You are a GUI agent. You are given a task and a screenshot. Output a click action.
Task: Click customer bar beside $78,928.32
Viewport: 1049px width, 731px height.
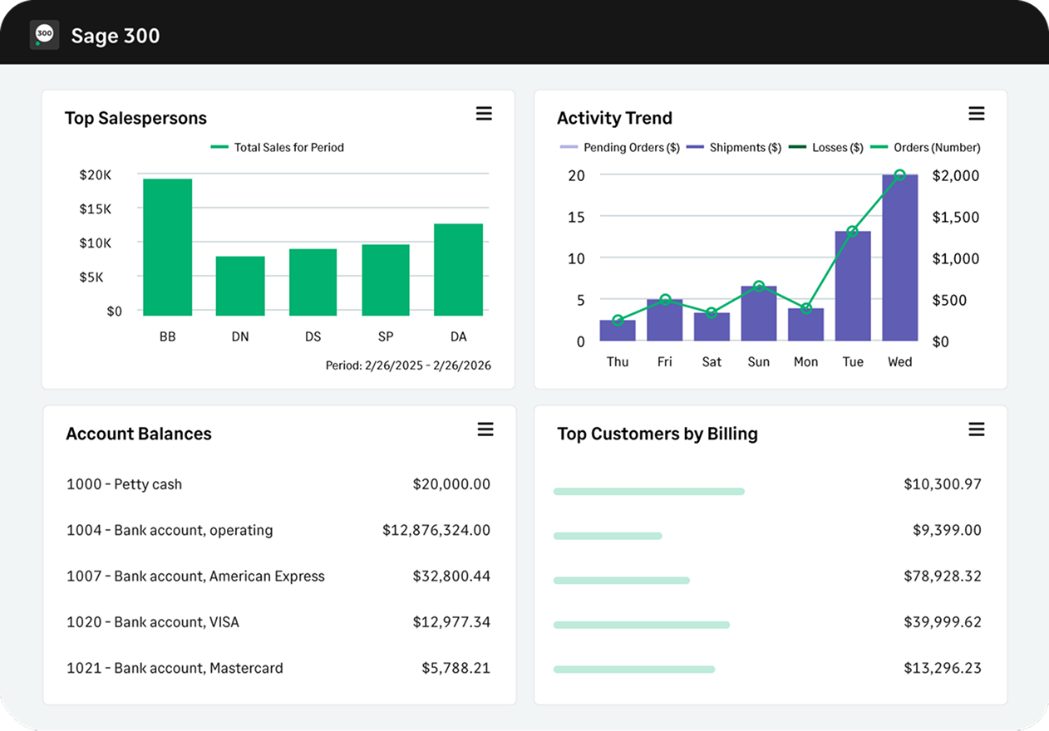[x=622, y=581]
